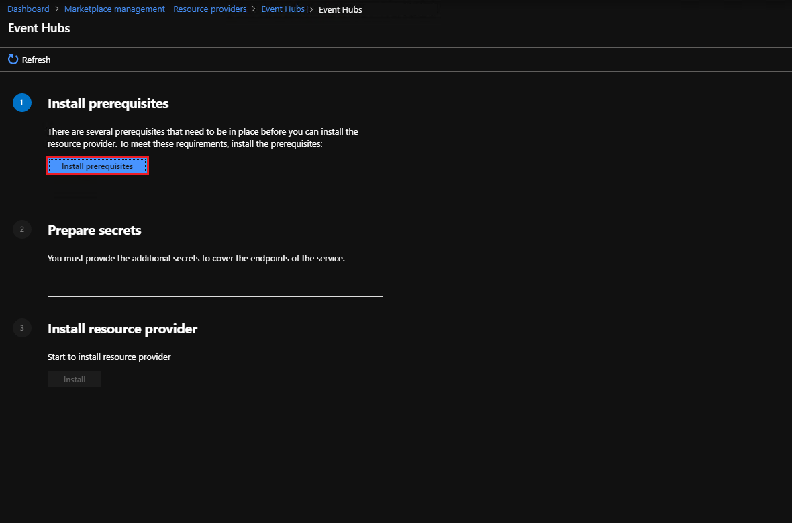Click the Prepare secrets heading
Image resolution: width=792 pixels, height=523 pixels.
click(x=94, y=230)
